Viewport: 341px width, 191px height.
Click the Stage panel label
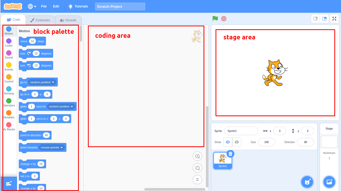(329, 128)
